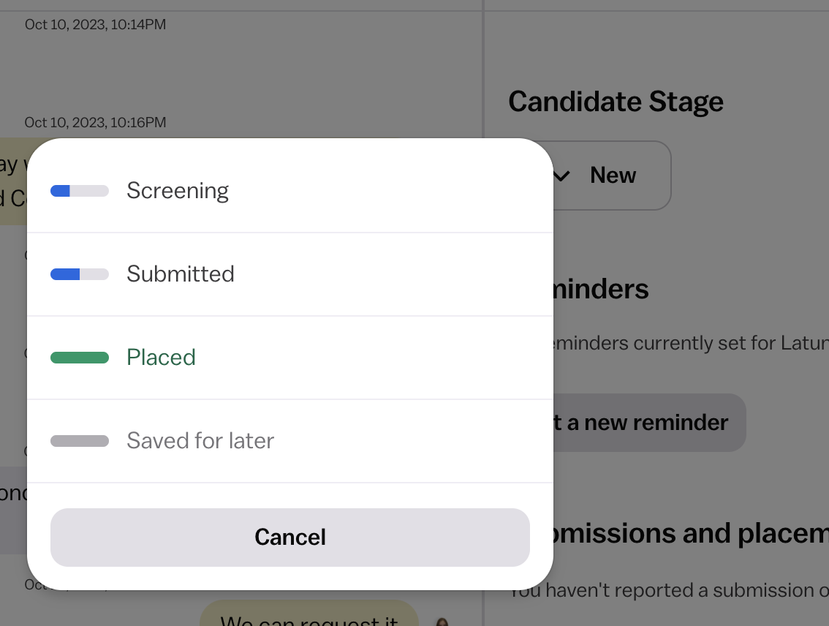Click the Reminders section heading
The height and width of the screenshot is (626, 829).
[601, 289]
